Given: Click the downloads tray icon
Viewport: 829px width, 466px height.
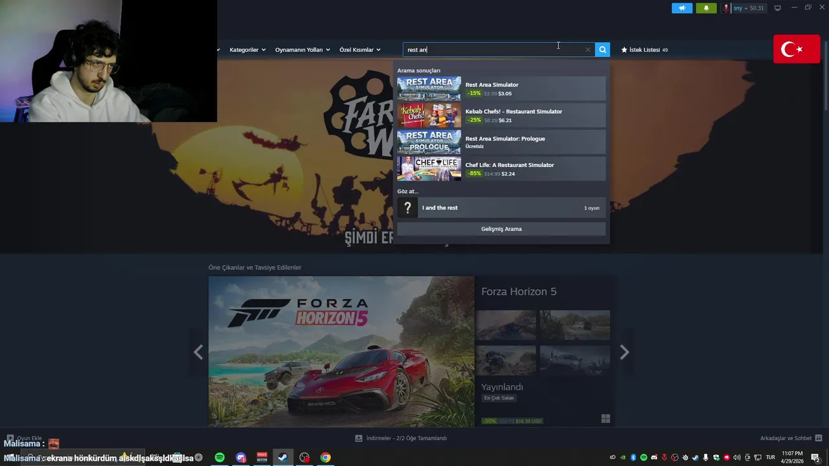Looking at the screenshot, I should coord(359,438).
